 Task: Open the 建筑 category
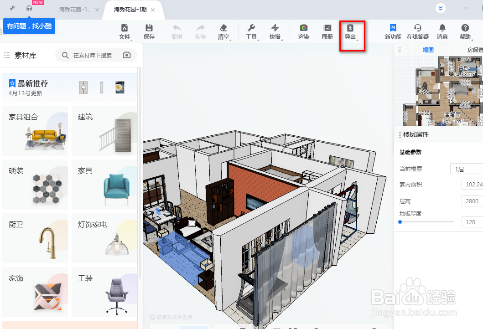pyautogui.click(x=104, y=131)
